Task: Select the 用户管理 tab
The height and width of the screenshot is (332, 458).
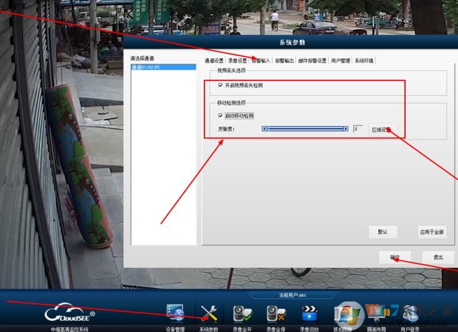Action: click(340, 60)
